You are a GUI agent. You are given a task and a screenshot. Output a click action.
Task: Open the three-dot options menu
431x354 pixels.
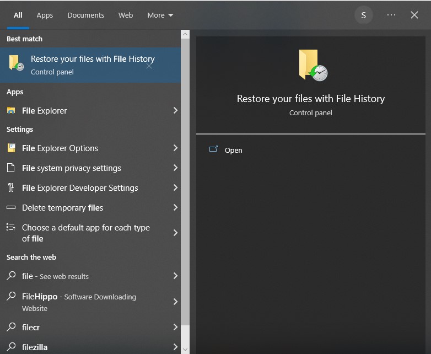point(391,15)
